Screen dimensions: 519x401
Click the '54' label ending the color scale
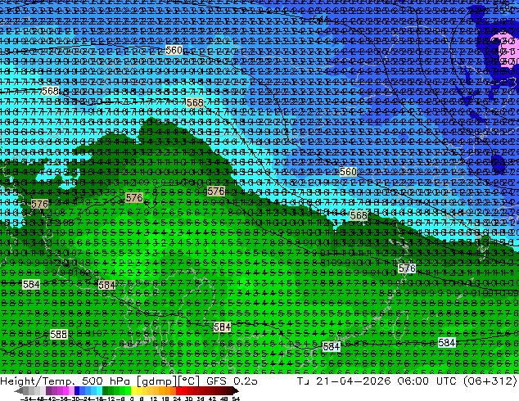point(236,399)
